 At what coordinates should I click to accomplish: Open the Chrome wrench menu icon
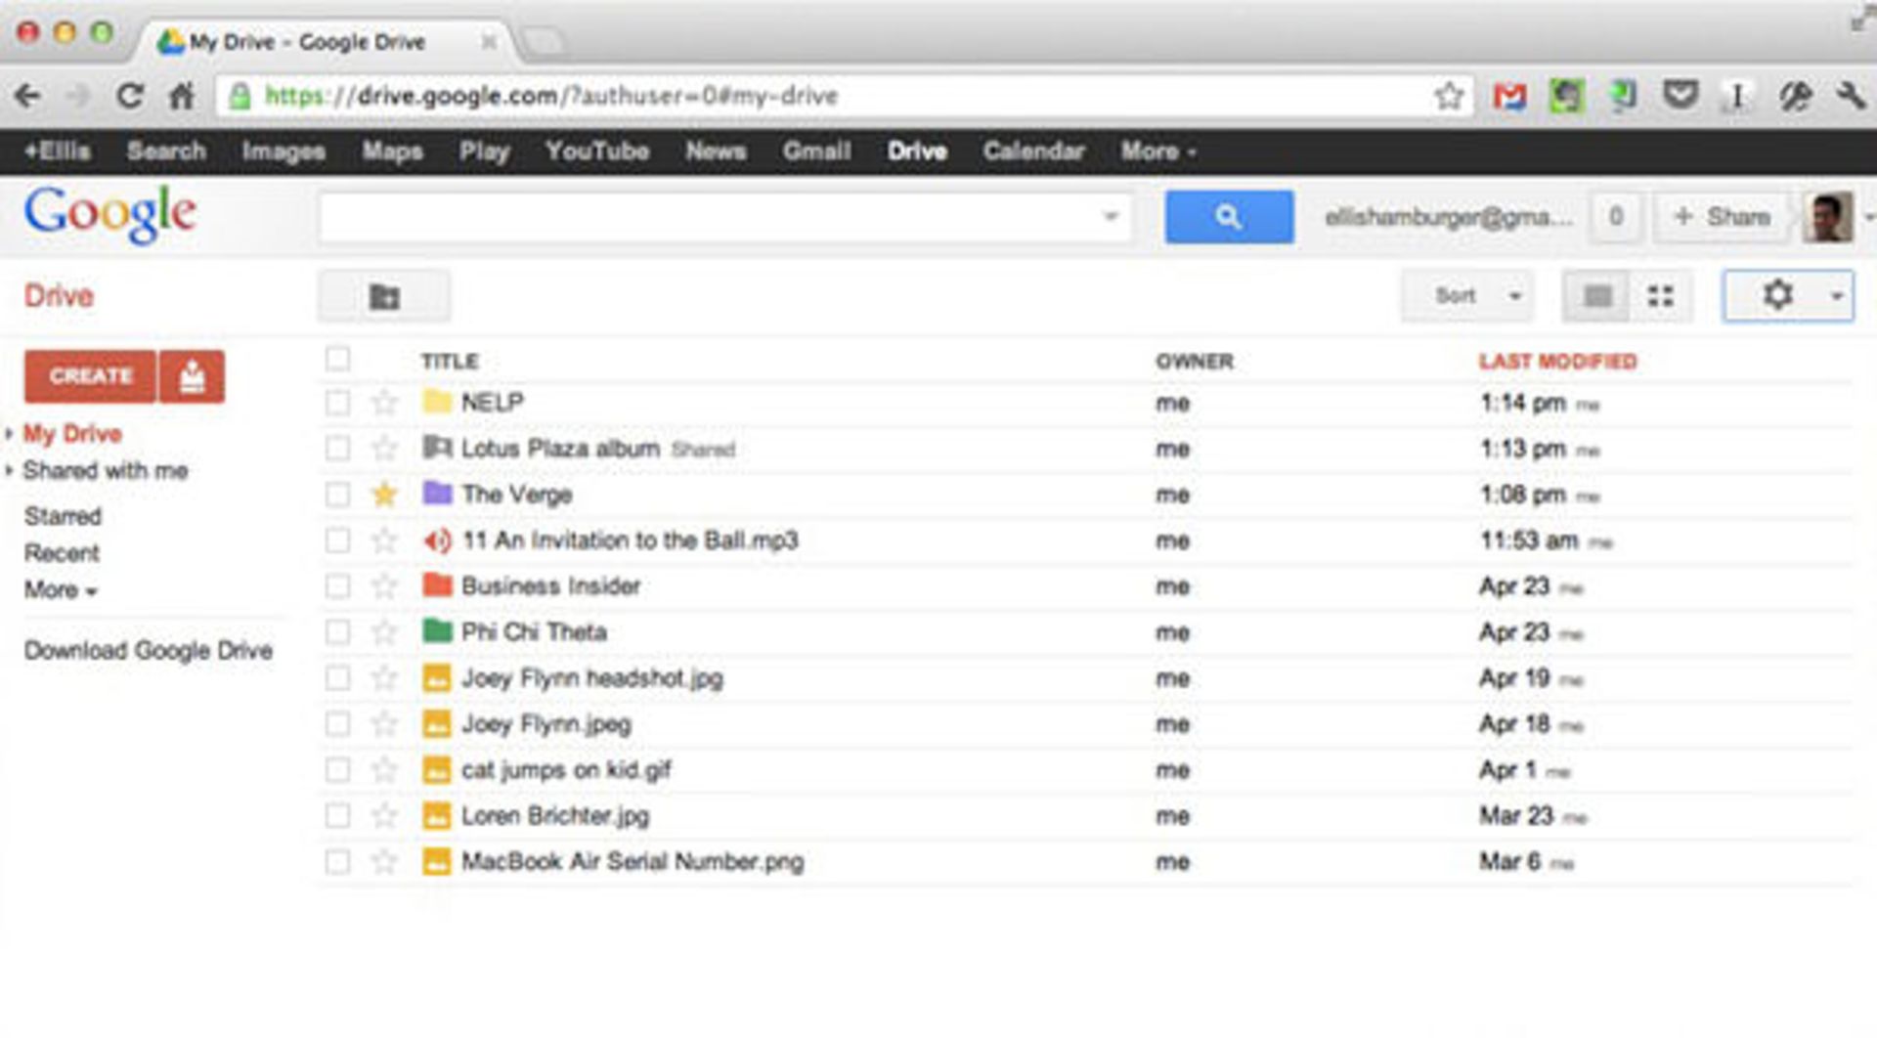1850,96
